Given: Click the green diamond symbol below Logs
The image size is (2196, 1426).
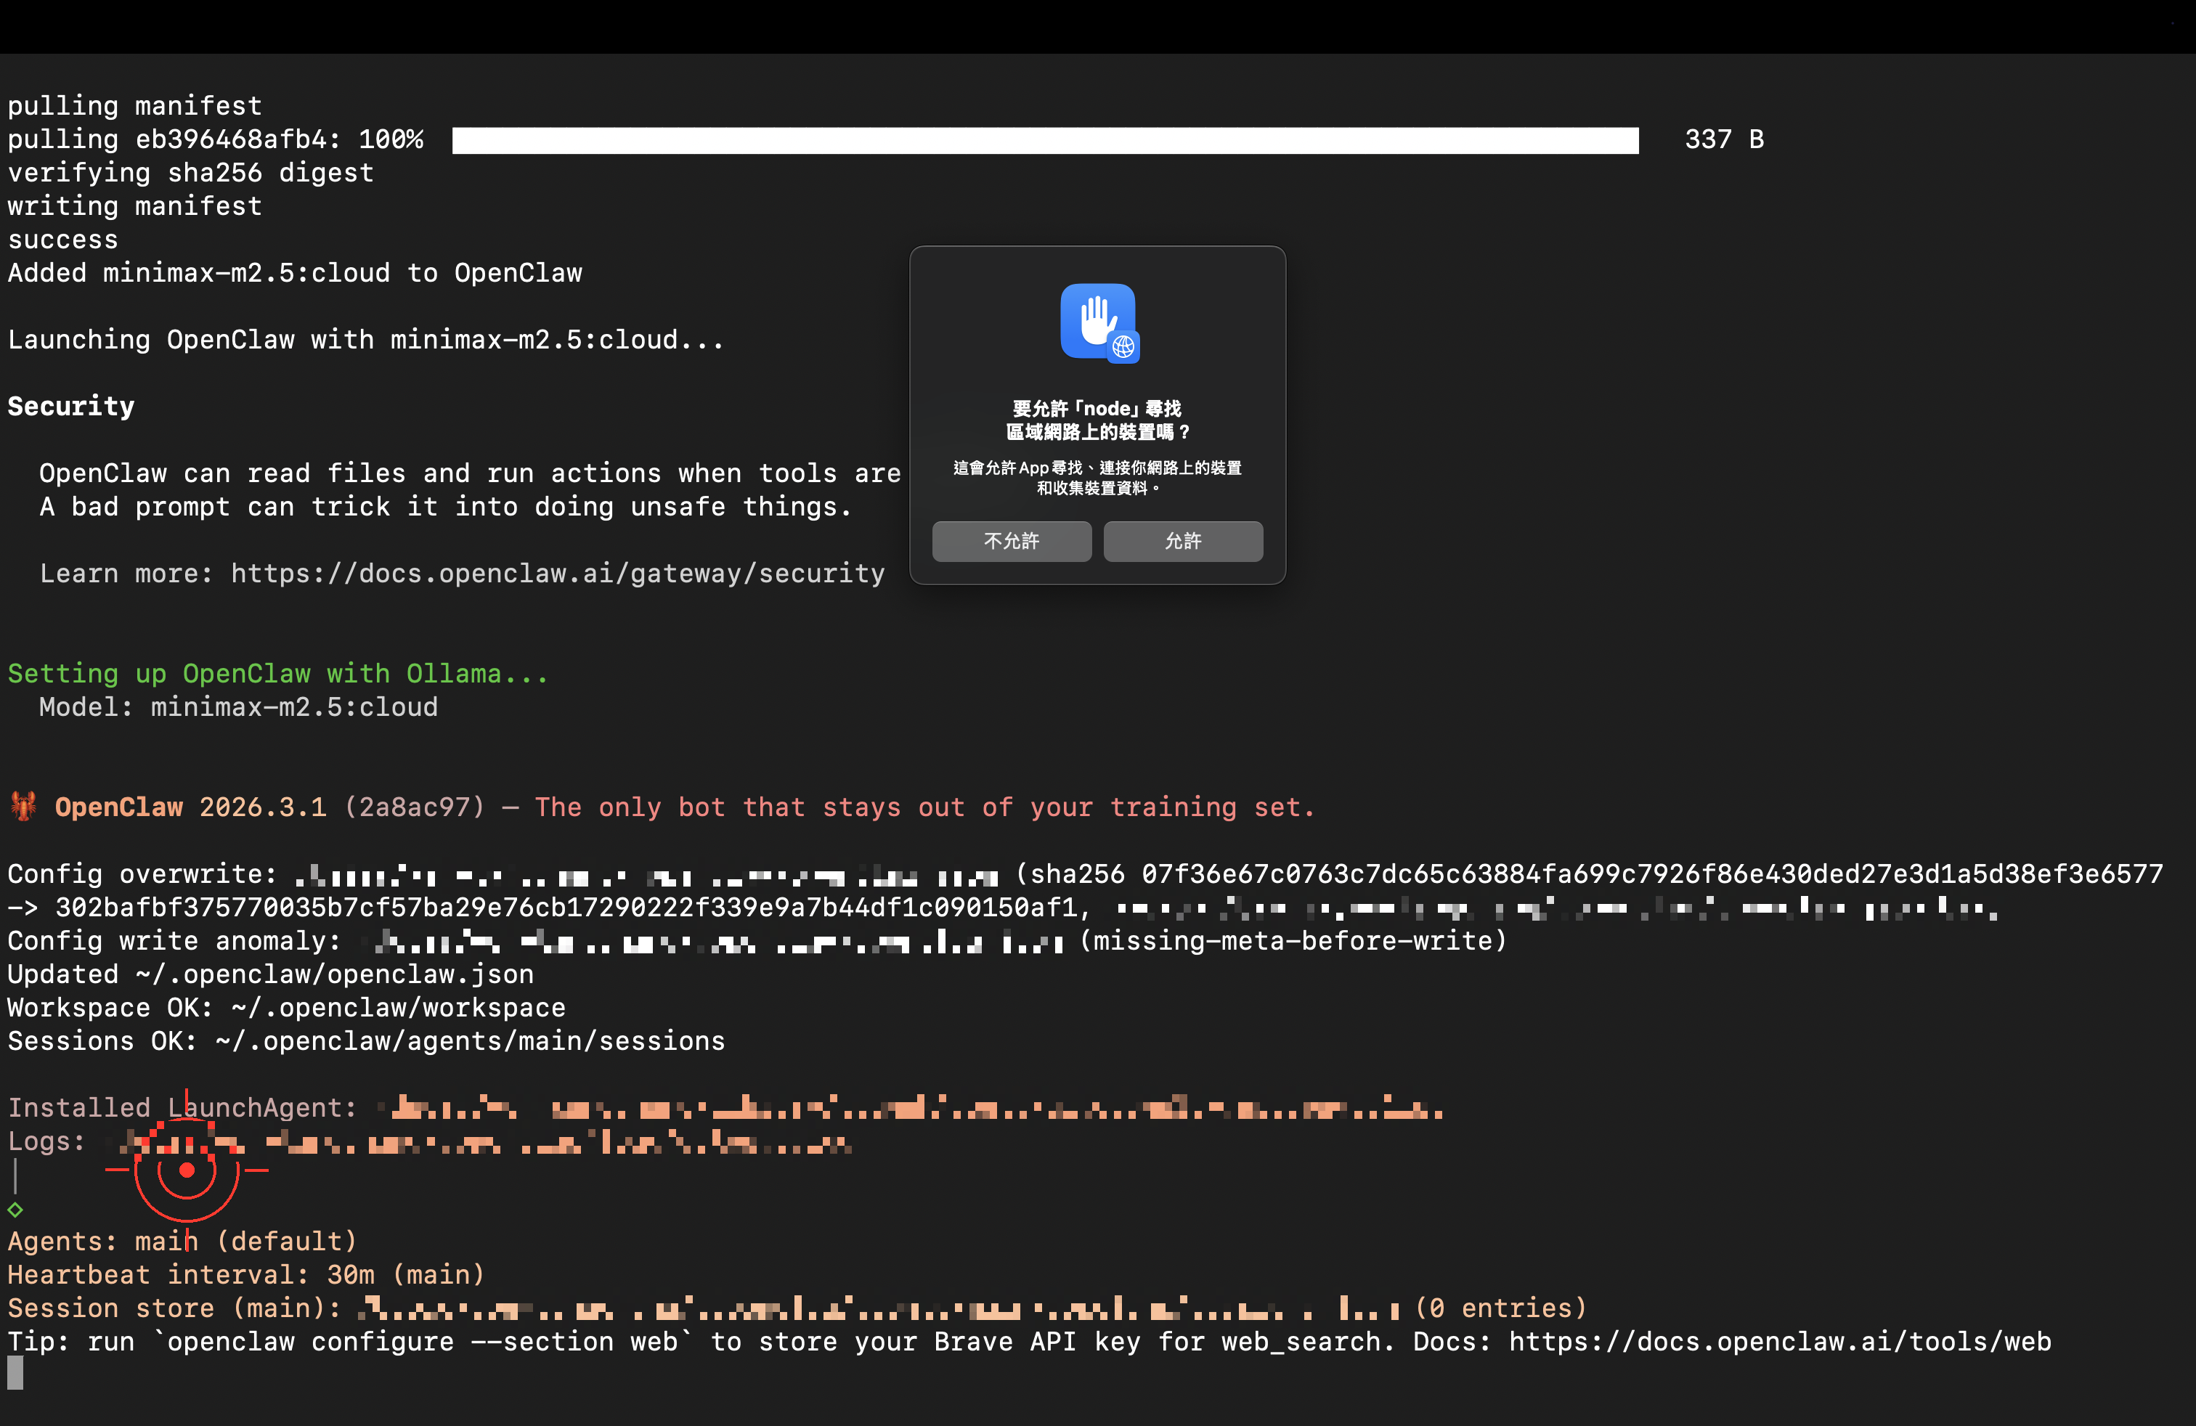Looking at the screenshot, I should coord(16,1210).
